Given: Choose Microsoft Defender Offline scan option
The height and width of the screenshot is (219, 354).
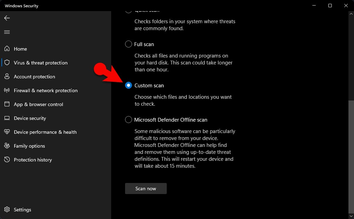Looking at the screenshot, I should [129, 120].
